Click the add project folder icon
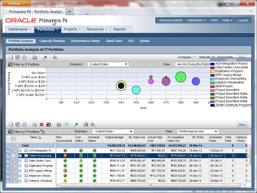Image resolution: width=257 pixels, height=193 pixels. (x=35, y=125)
